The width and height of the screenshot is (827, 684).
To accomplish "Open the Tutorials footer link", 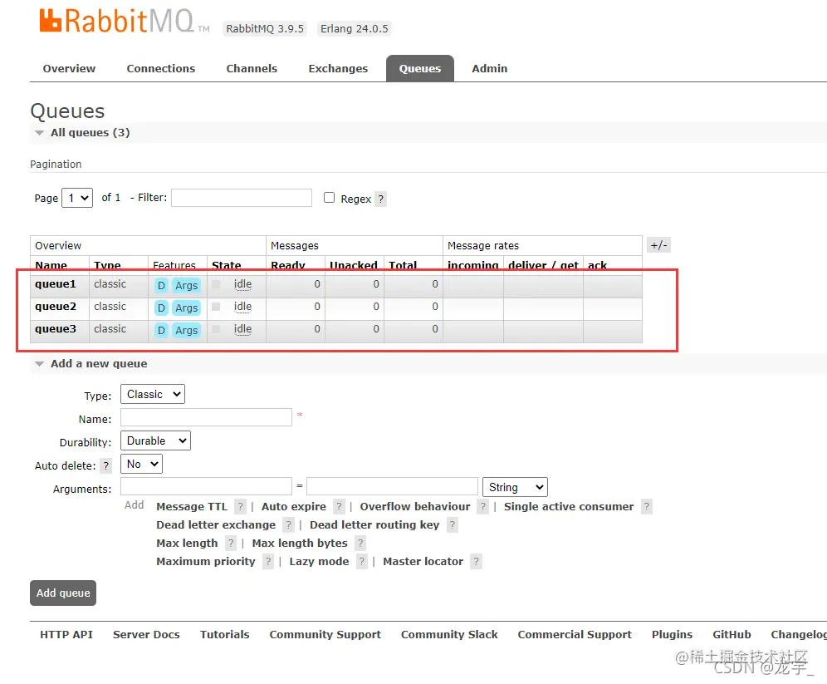I will (225, 635).
